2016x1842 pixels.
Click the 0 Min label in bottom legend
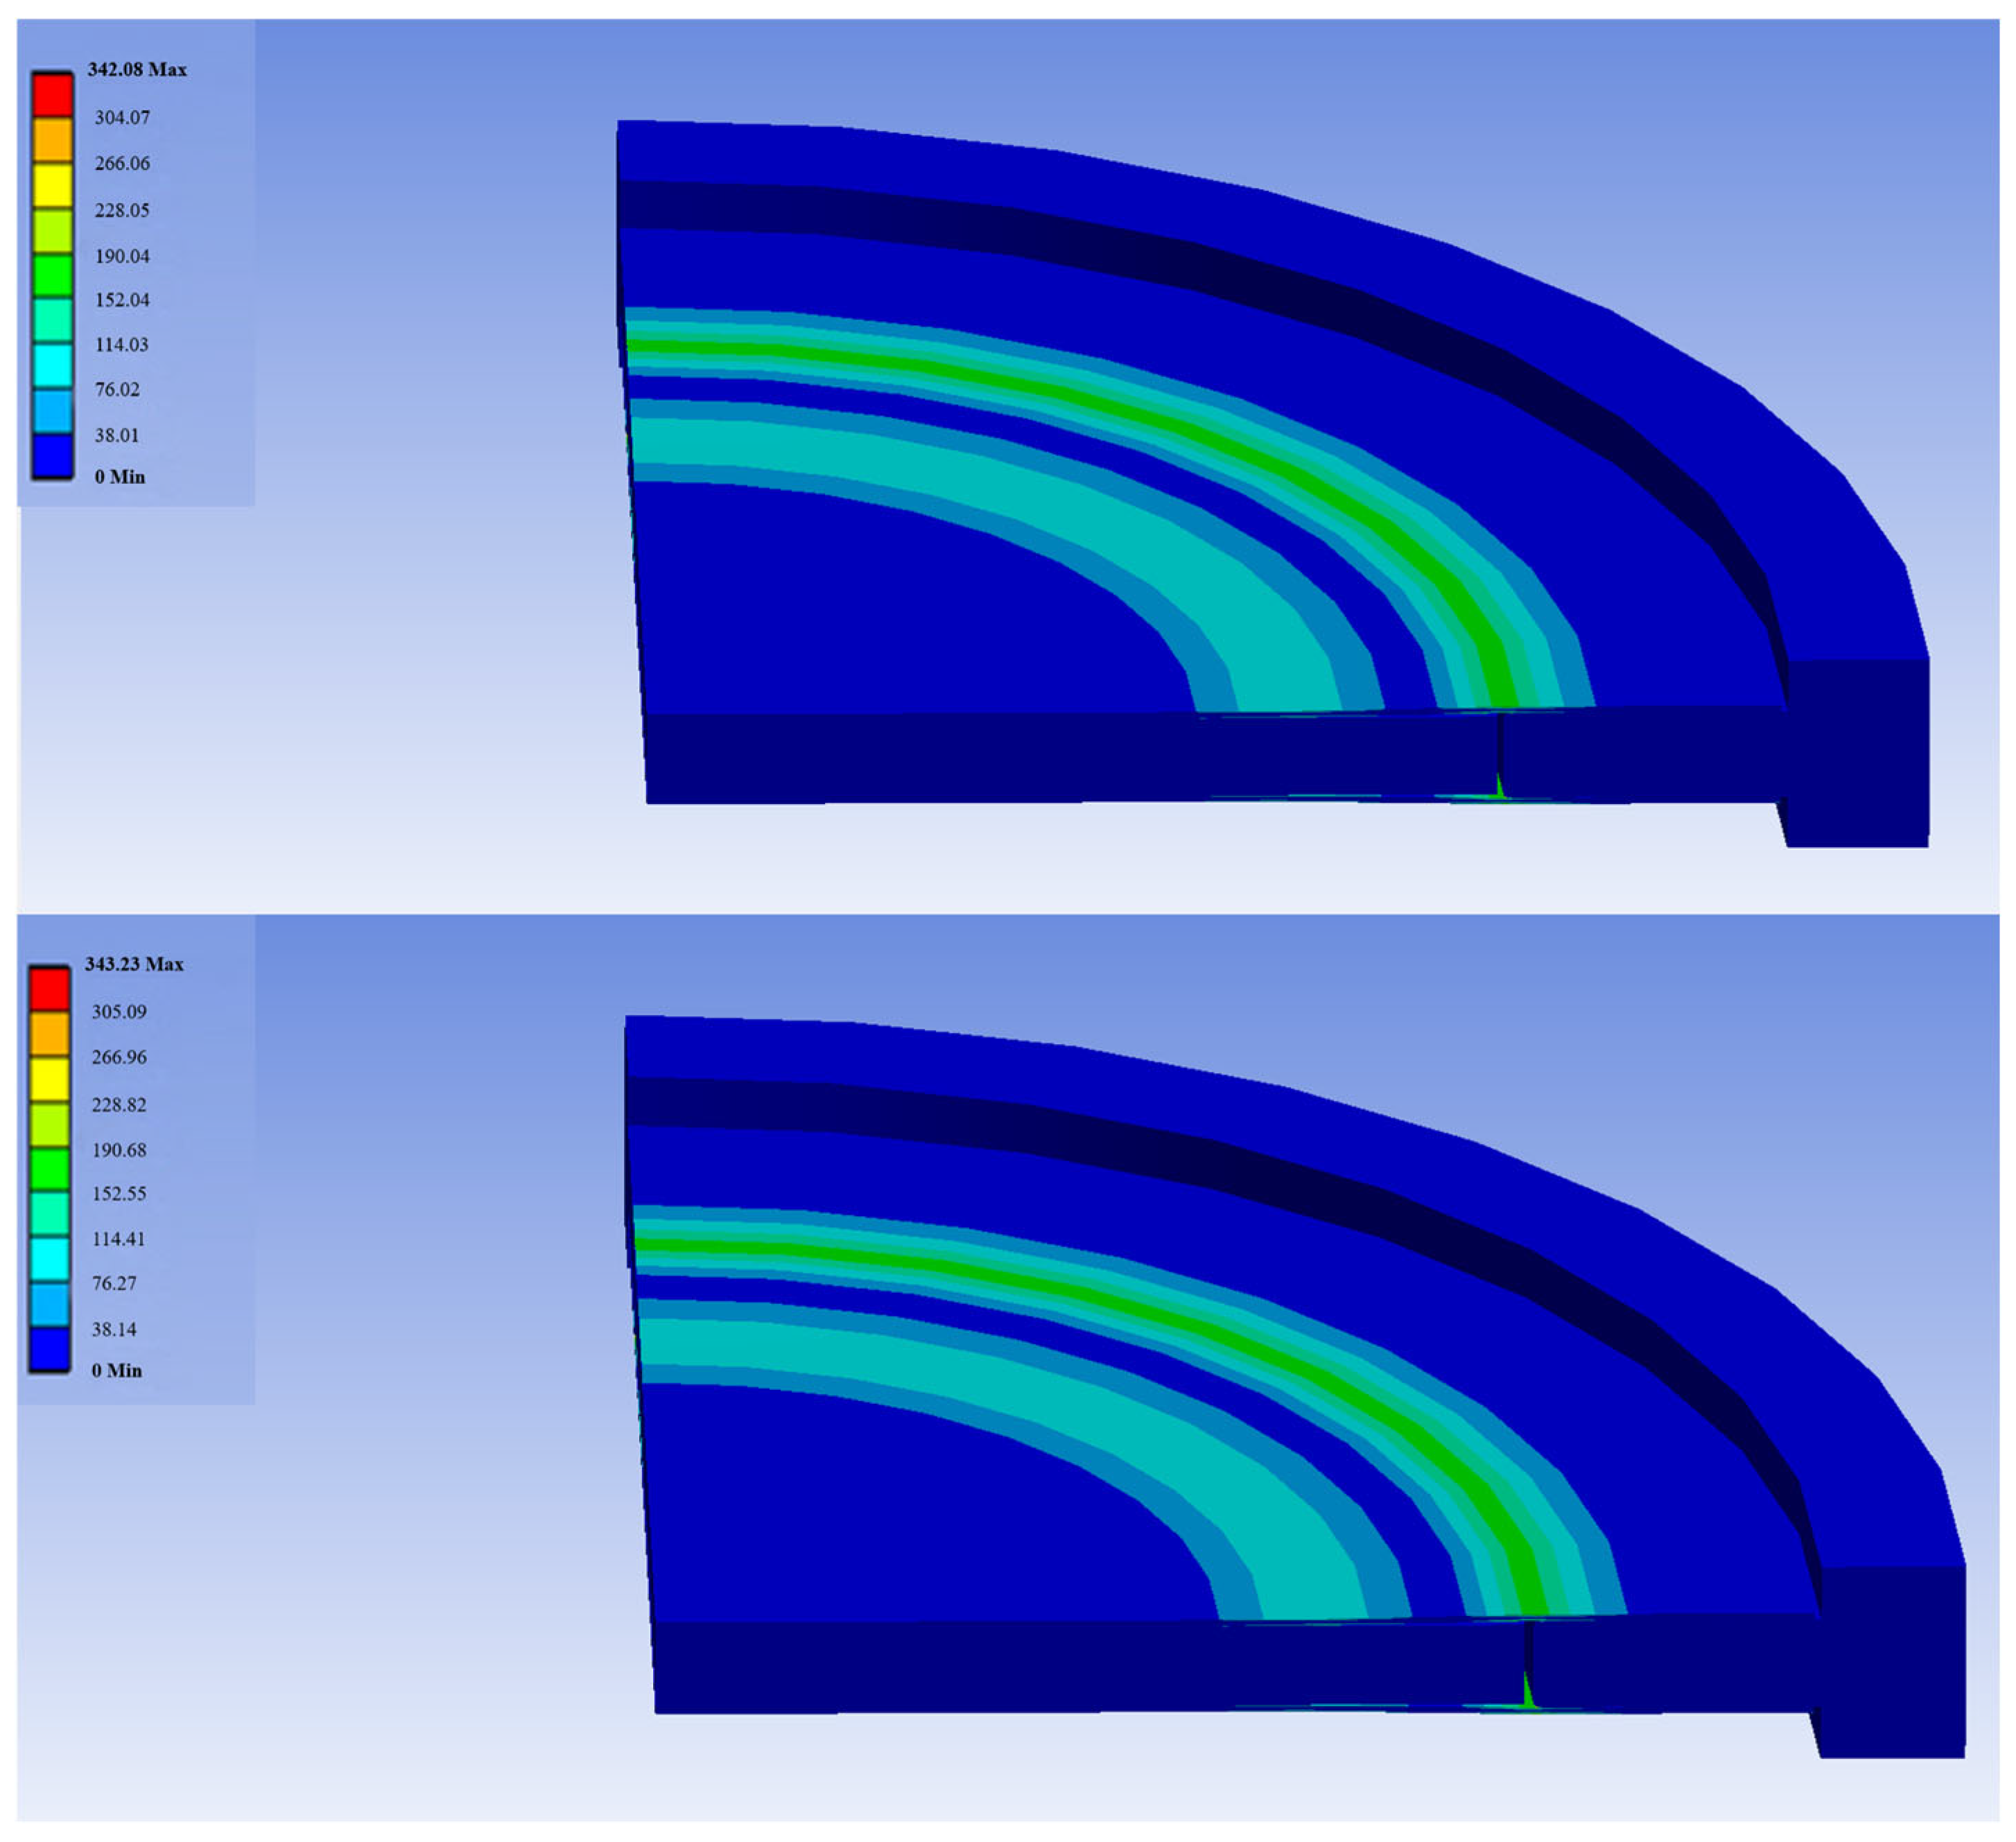pyautogui.click(x=117, y=1371)
